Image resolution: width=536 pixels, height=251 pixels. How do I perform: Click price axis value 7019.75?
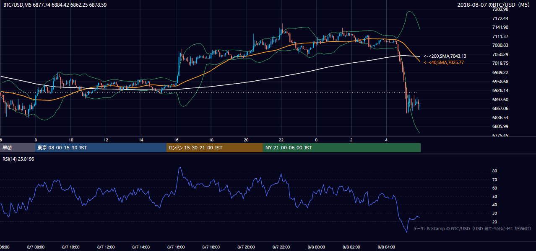[x=500, y=63]
